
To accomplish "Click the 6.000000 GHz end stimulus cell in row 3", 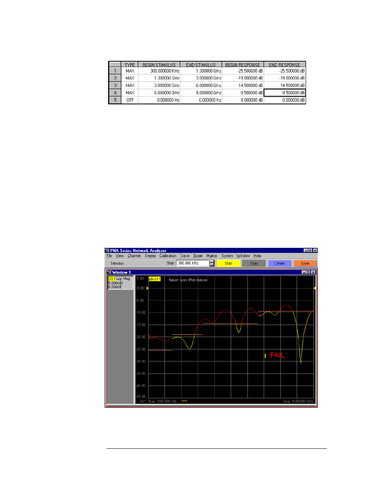I will (x=201, y=85).
